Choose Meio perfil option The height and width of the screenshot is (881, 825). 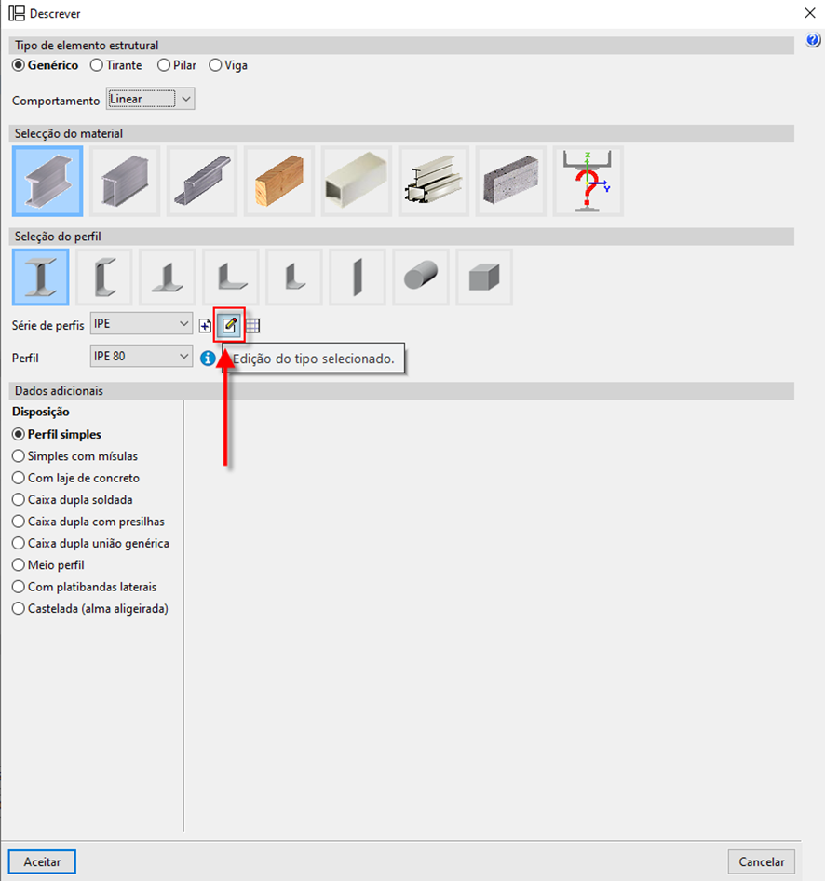[x=48, y=565]
